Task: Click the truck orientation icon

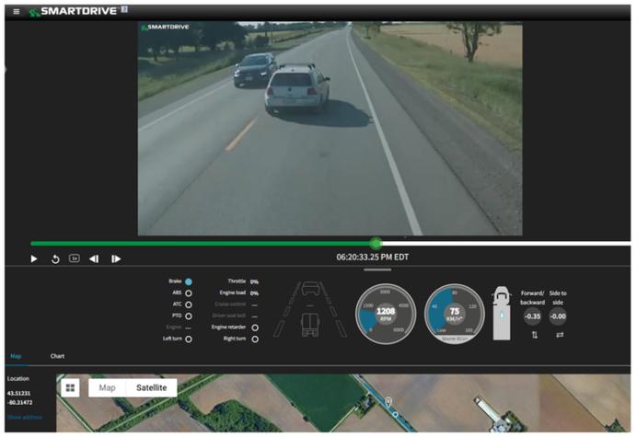Action: 502,313
